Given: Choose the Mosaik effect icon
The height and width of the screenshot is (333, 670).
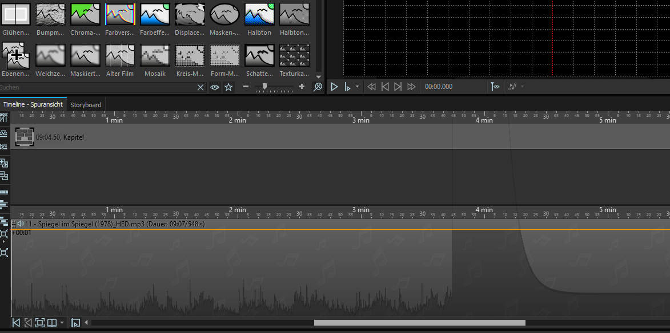Looking at the screenshot, I should [x=154, y=56].
